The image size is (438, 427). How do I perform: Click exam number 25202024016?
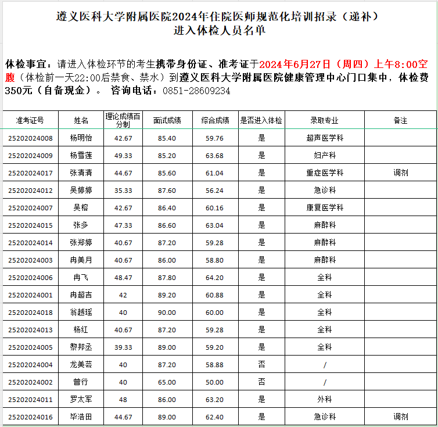(30, 417)
